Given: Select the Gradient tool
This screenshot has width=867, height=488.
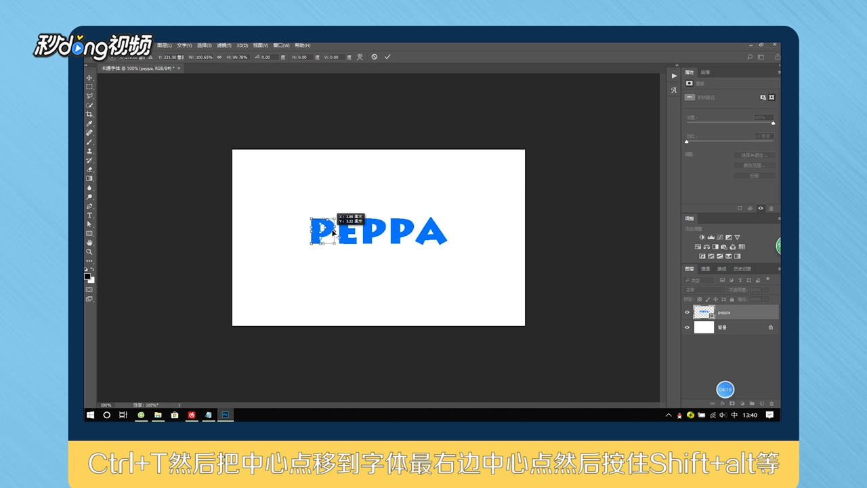Looking at the screenshot, I should (x=89, y=178).
